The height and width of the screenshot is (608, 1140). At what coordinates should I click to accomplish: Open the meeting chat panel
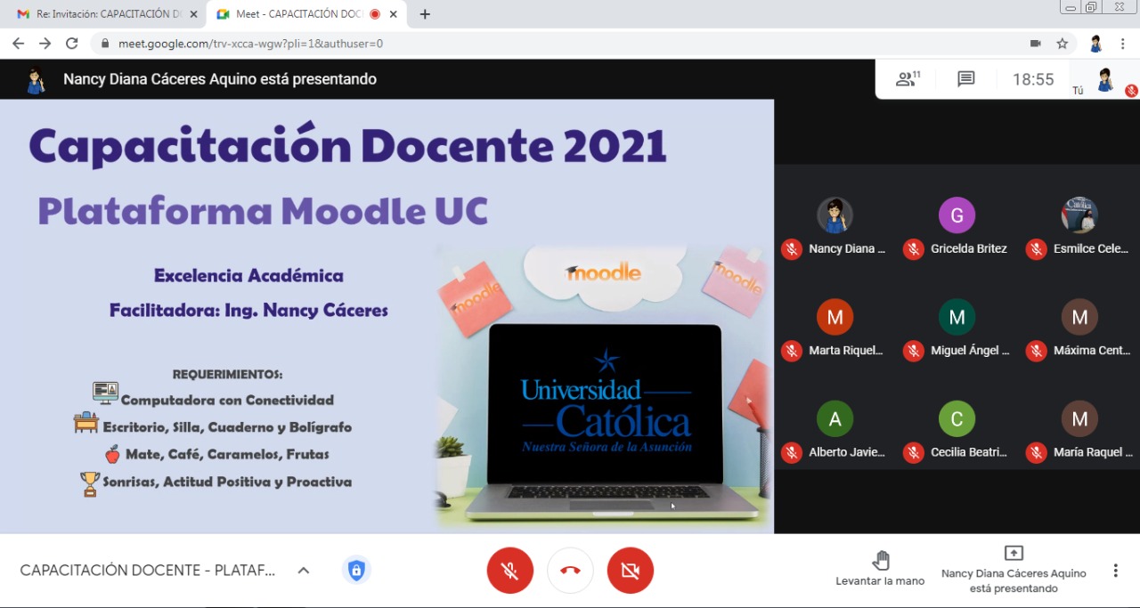(x=966, y=79)
